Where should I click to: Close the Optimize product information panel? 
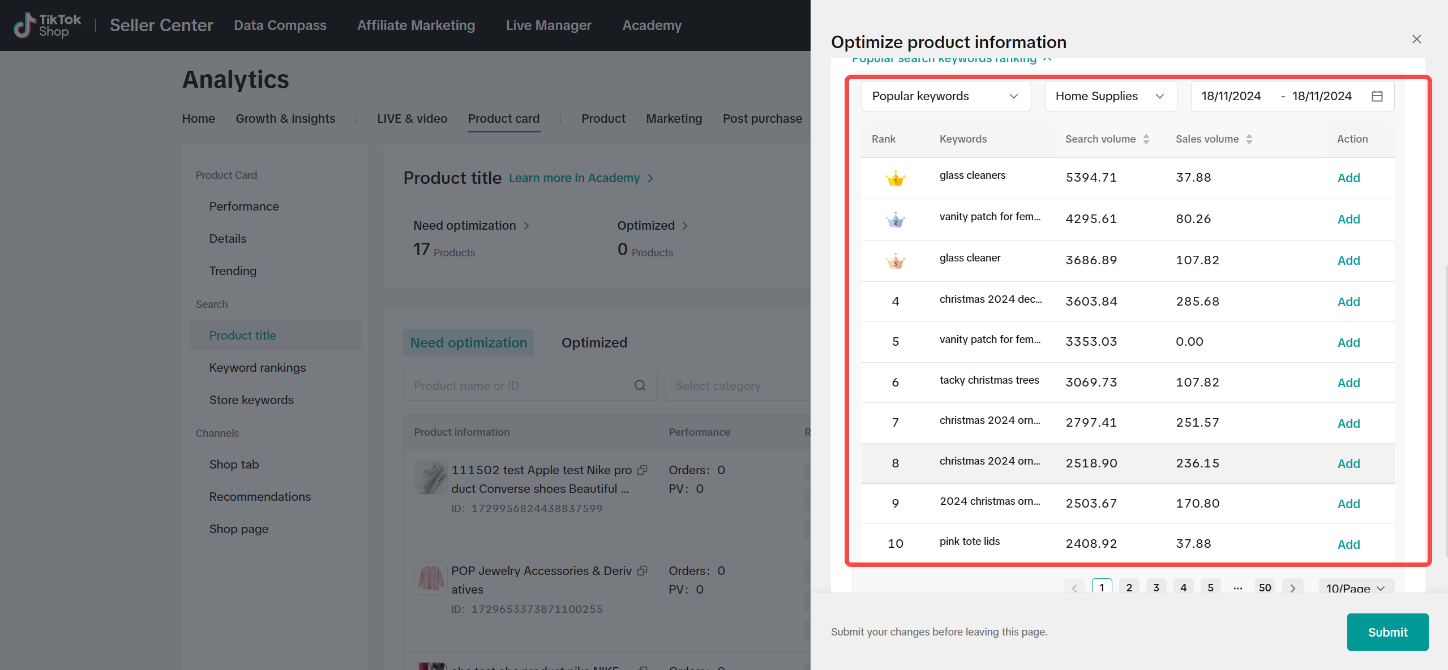[x=1416, y=39]
